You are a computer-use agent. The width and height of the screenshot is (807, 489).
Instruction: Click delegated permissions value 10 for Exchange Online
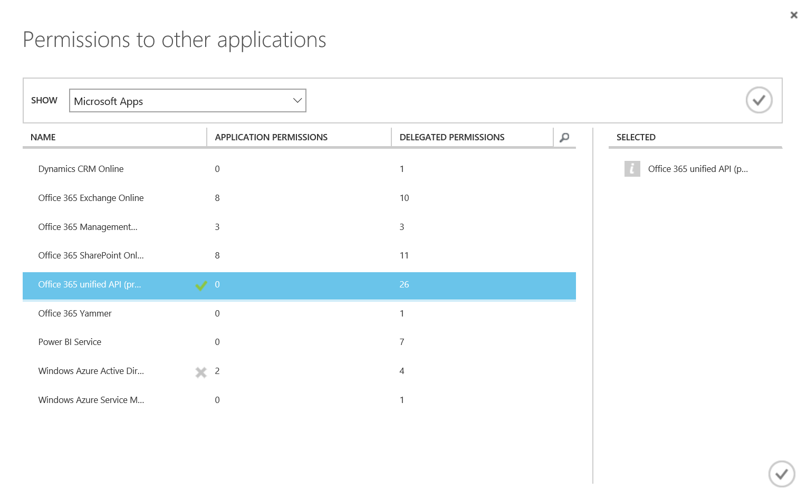point(404,198)
